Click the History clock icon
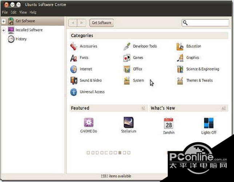 point(11,39)
